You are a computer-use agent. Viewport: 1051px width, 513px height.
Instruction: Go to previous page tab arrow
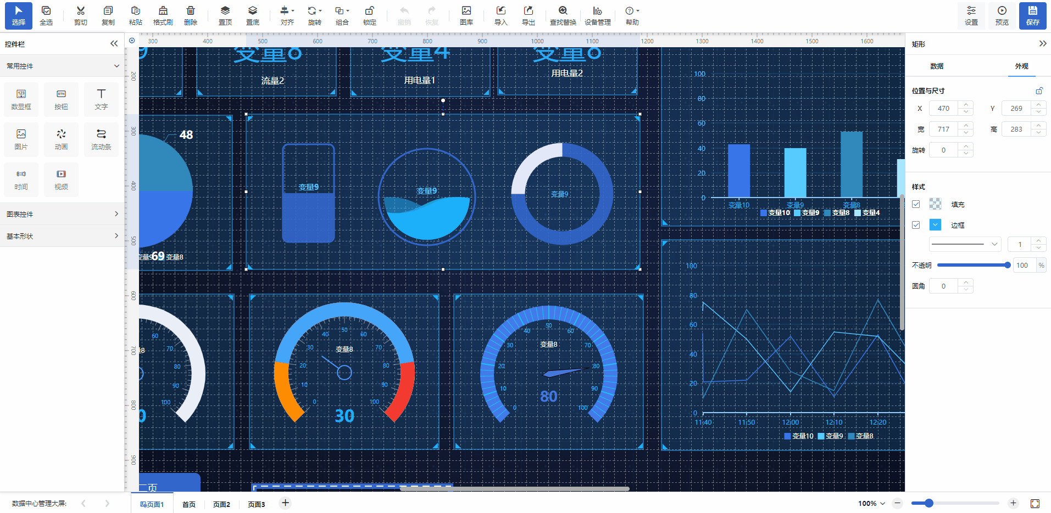pyautogui.click(x=84, y=503)
